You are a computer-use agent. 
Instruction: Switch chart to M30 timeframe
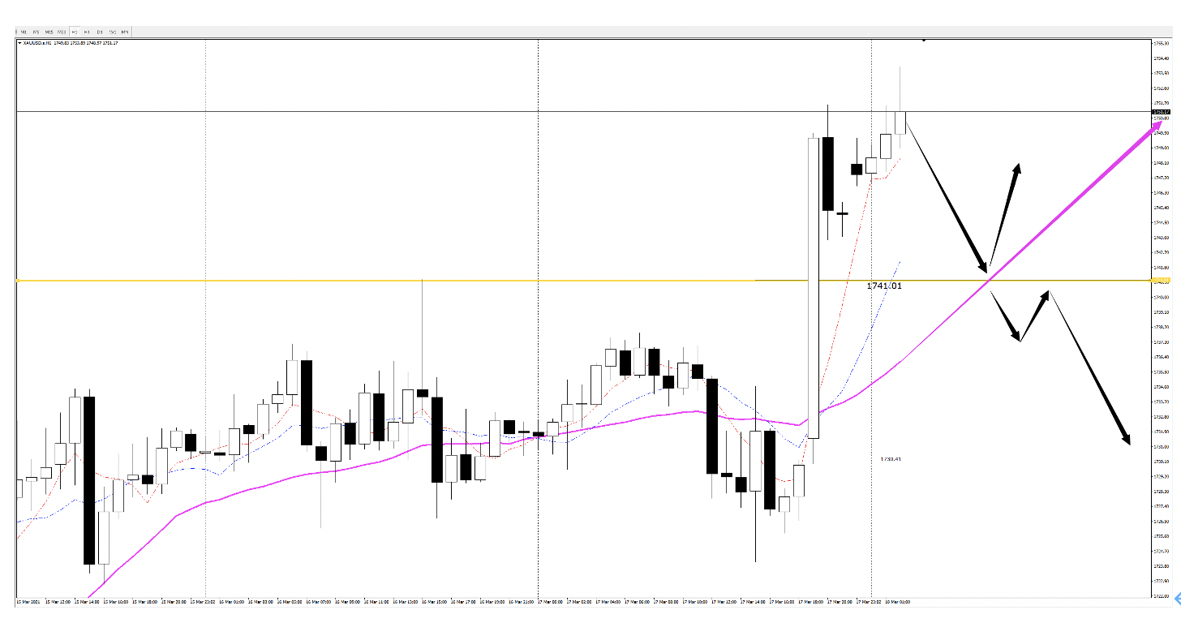point(62,32)
